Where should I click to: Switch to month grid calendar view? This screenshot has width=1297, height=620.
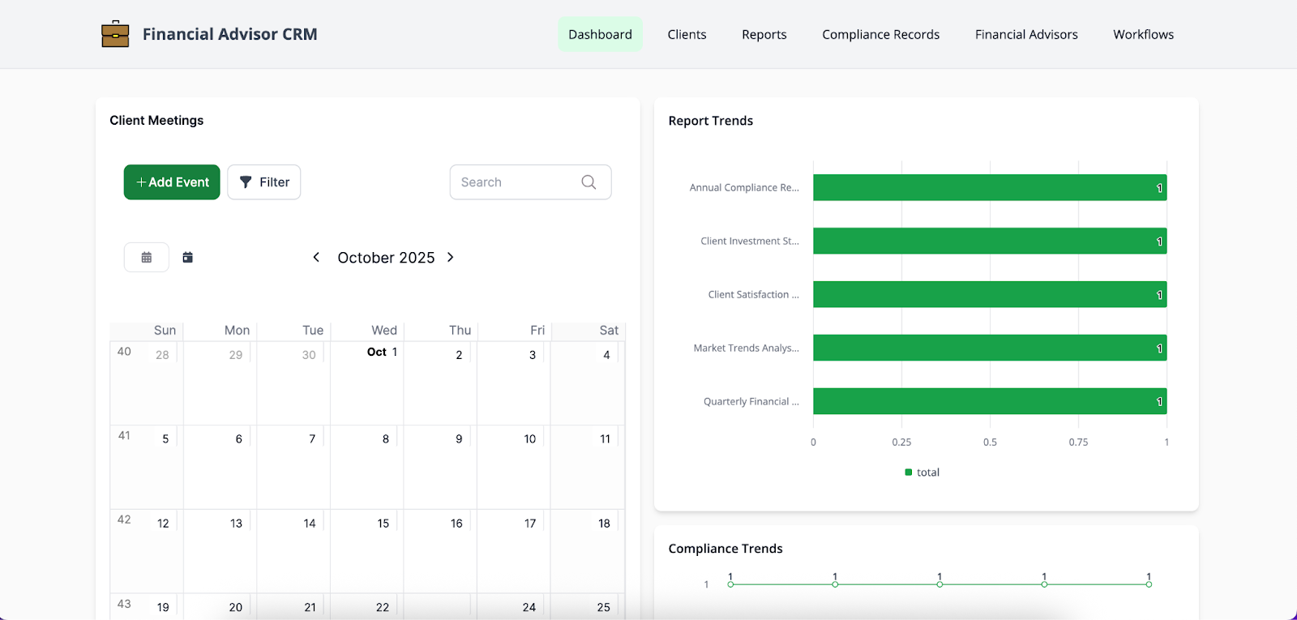(147, 258)
